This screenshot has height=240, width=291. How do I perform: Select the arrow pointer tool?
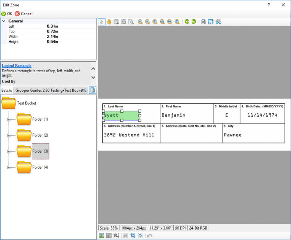pyautogui.click(x=102, y=22)
